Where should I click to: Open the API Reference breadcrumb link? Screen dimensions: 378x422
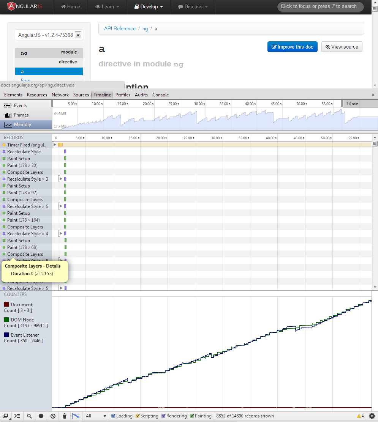(120, 28)
